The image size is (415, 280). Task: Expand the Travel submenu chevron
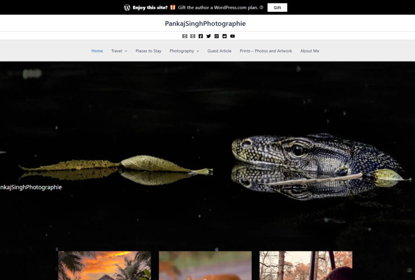pyautogui.click(x=126, y=51)
